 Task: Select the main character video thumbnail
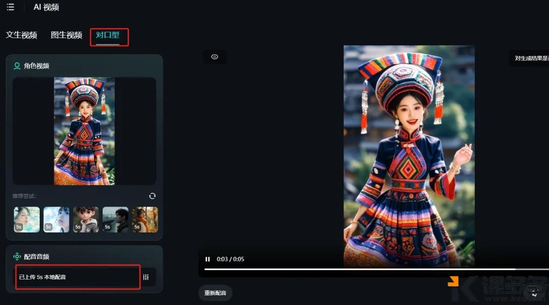pyautogui.click(x=84, y=131)
